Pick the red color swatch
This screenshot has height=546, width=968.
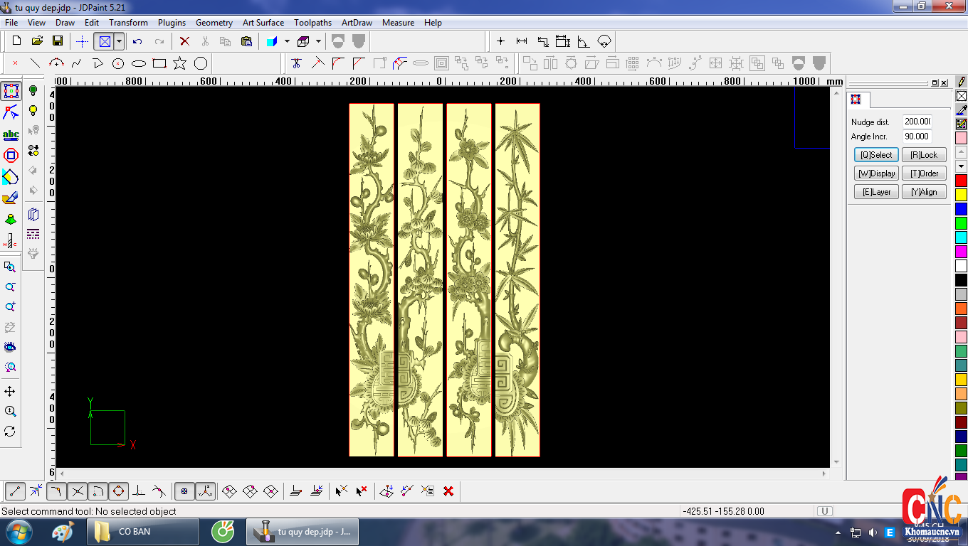[961, 181]
